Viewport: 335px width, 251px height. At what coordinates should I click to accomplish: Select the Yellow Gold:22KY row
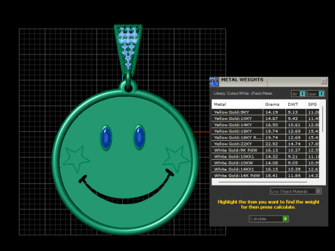tap(265, 144)
